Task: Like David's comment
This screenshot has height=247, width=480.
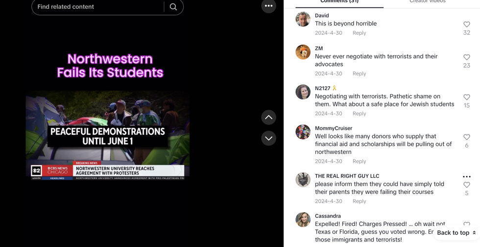Action: tap(466, 25)
